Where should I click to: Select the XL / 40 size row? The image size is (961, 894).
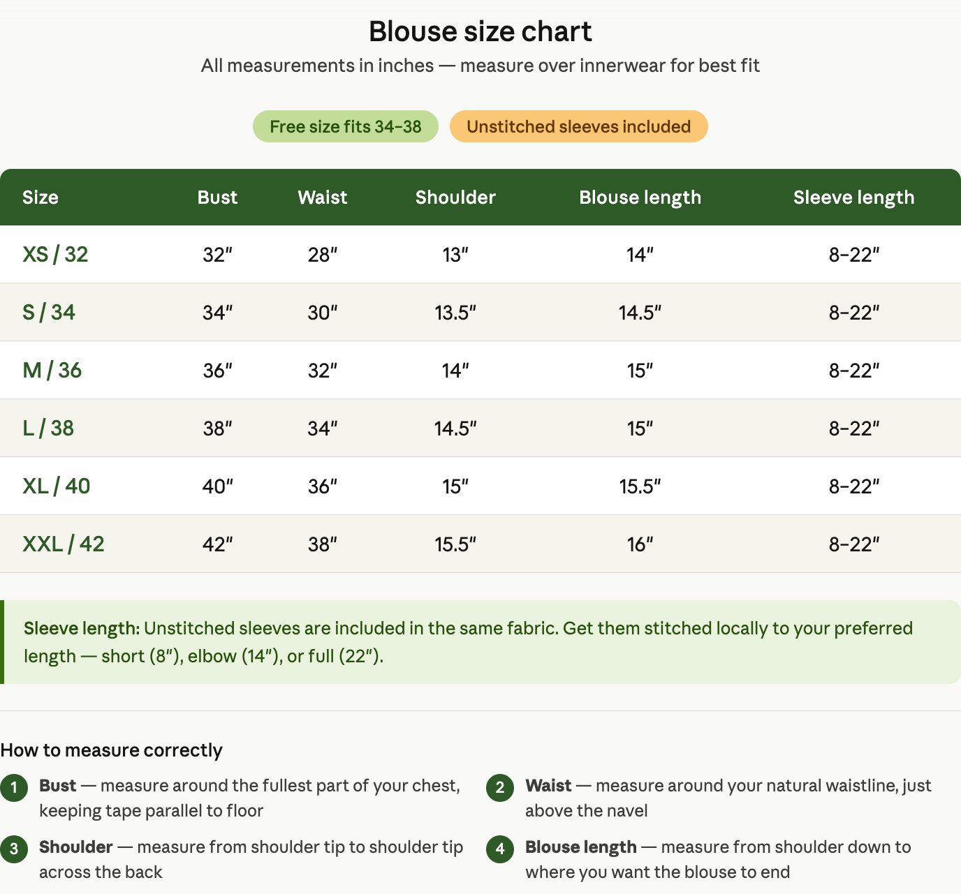coord(480,486)
